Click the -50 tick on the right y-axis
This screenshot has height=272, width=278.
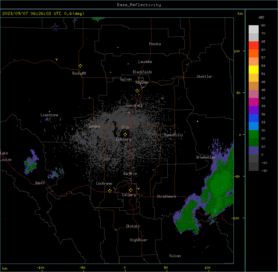click(x=237, y=176)
